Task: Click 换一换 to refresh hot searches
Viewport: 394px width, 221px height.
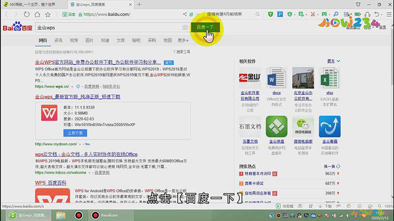Action: pos(332,166)
